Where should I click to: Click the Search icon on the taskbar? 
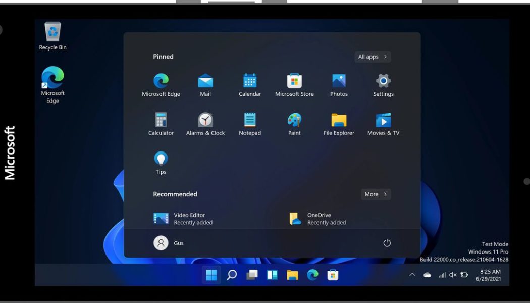pyautogui.click(x=231, y=275)
